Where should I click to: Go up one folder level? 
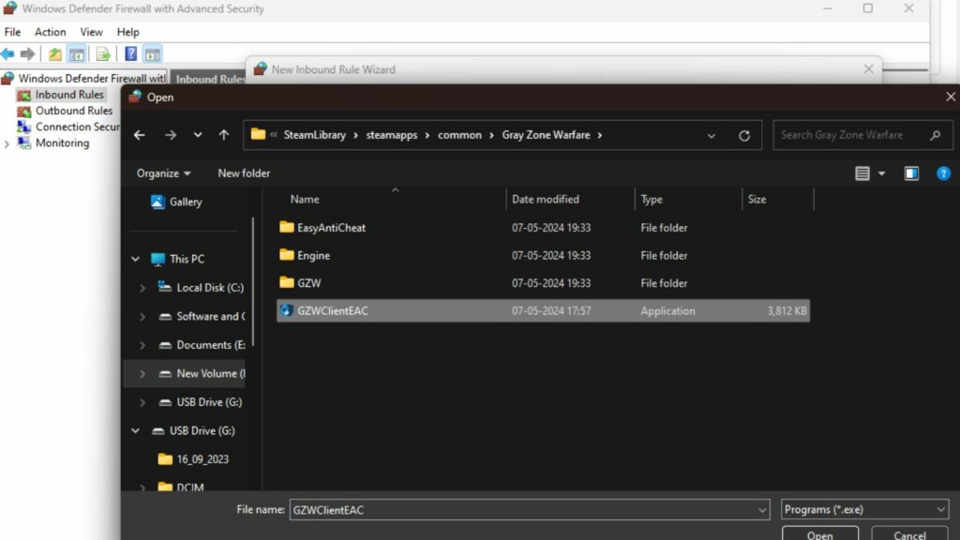224,135
